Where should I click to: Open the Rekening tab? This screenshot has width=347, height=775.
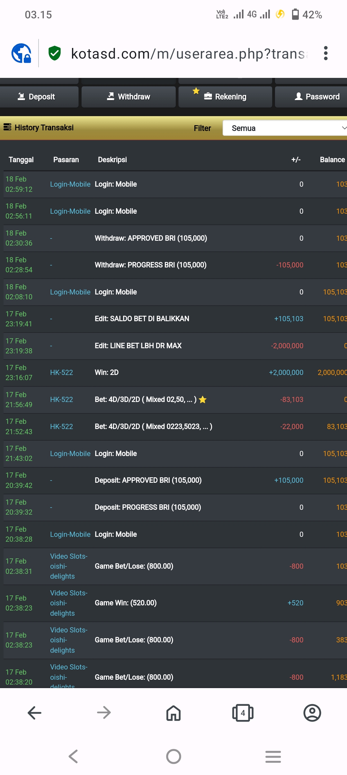point(225,97)
